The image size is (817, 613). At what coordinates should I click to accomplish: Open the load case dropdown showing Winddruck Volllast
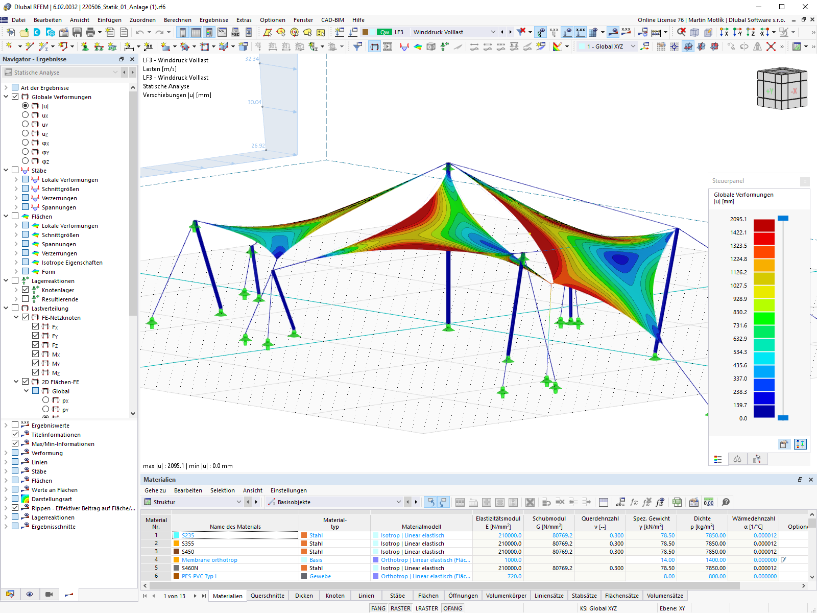(x=493, y=32)
